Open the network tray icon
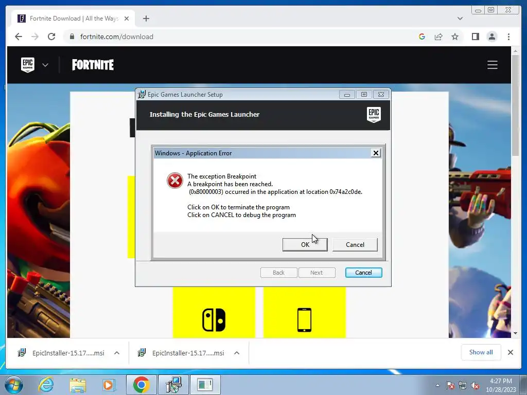The width and height of the screenshot is (527, 395). point(463,385)
